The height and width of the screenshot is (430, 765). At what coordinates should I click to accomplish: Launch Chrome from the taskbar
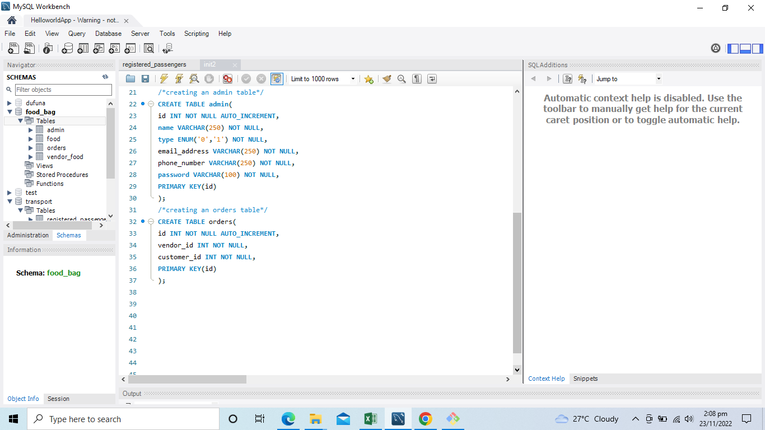click(x=425, y=418)
